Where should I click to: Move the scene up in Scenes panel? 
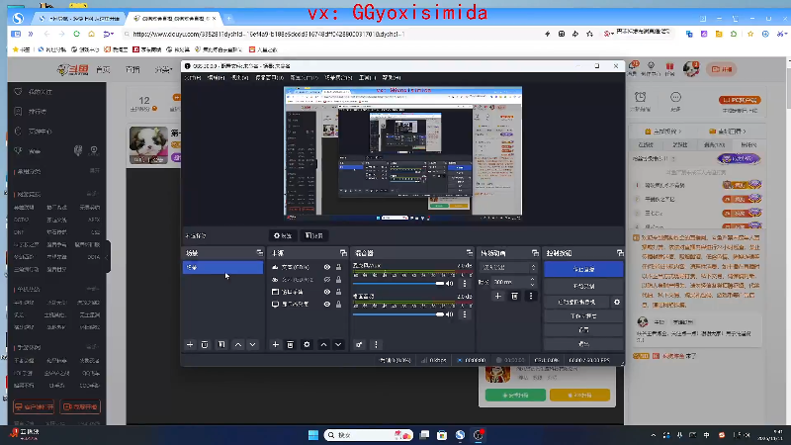(238, 344)
